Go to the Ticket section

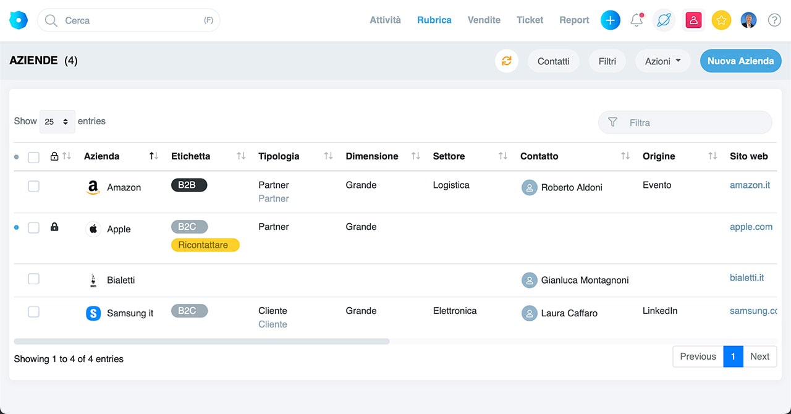pyautogui.click(x=530, y=20)
